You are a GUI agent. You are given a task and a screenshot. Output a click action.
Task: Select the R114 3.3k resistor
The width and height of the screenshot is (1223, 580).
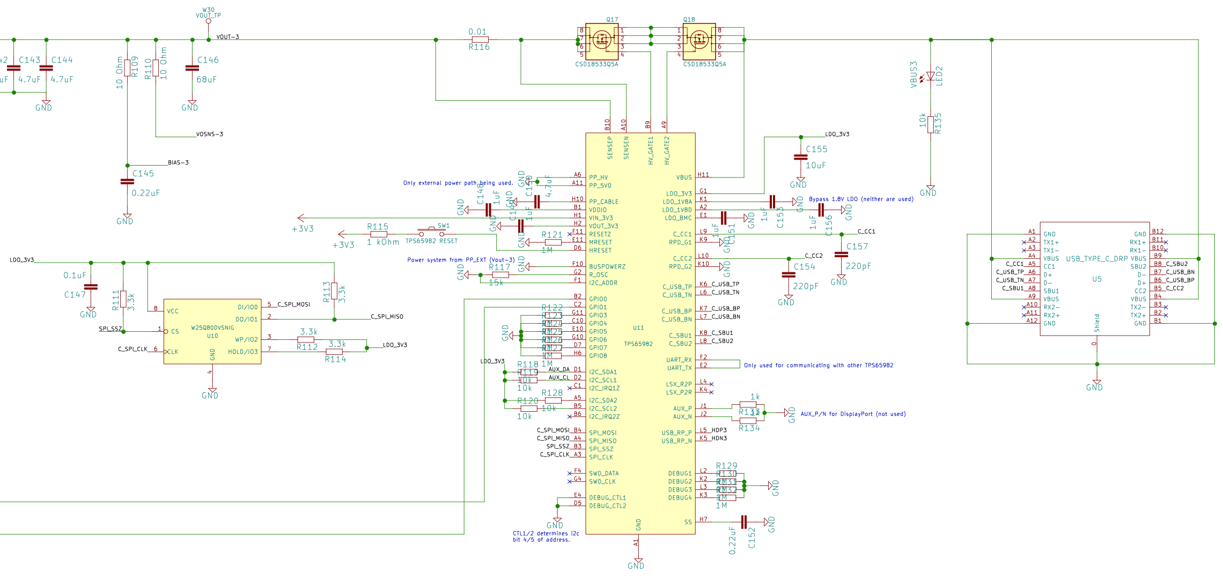[x=334, y=352]
